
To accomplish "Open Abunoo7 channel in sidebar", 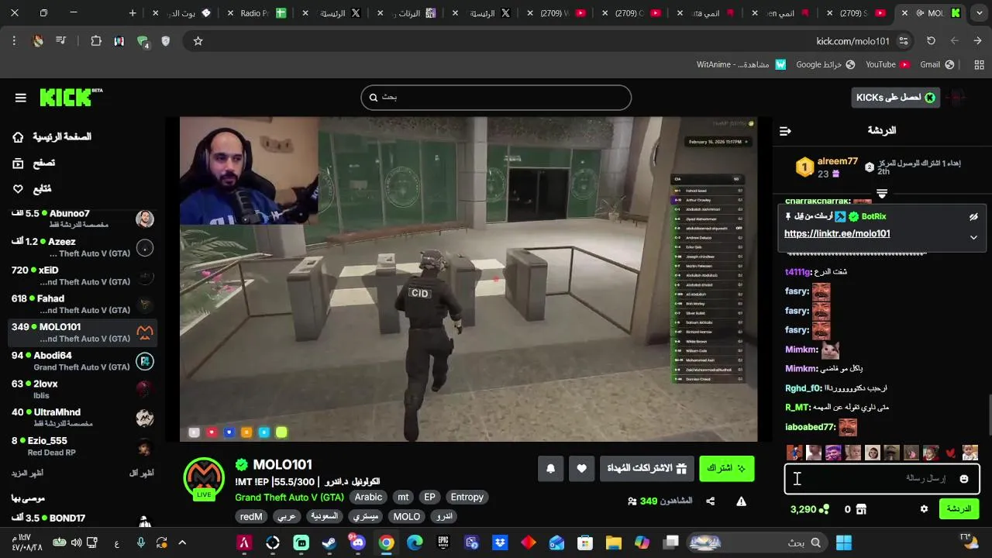I will coord(82,219).
